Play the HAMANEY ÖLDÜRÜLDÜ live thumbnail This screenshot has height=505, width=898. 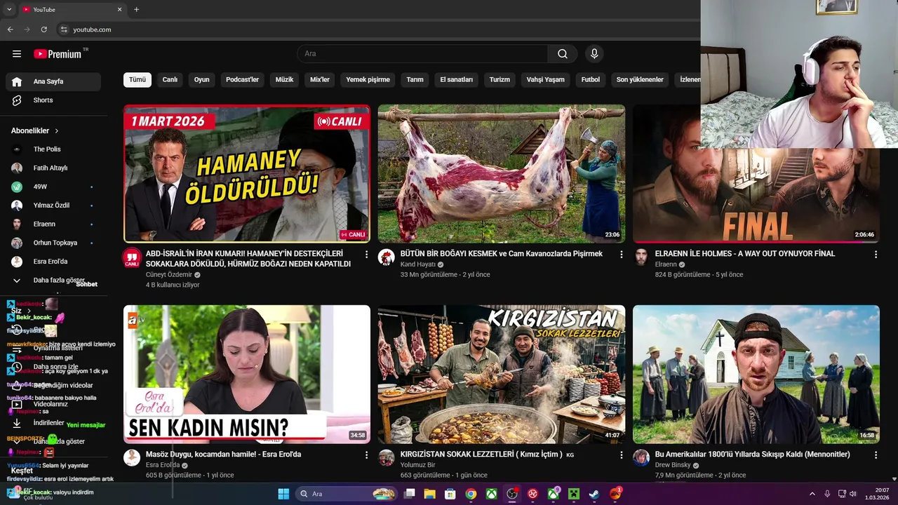[x=247, y=174]
